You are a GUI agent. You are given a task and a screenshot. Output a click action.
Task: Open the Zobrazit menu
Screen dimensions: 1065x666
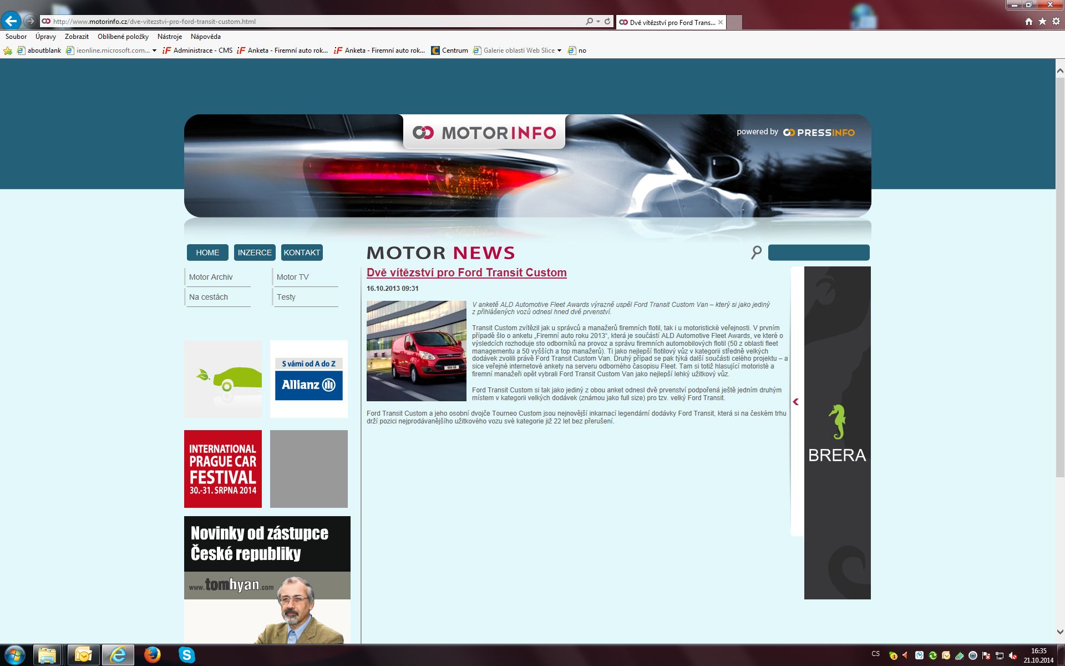click(77, 37)
